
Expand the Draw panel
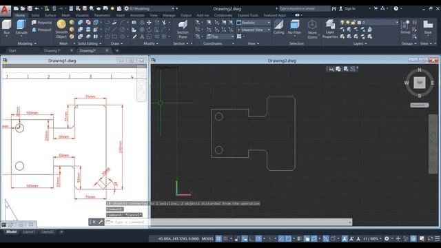(x=116, y=43)
